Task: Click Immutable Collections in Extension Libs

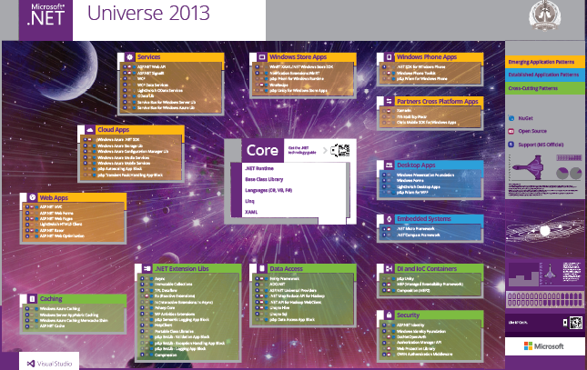Action: coord(173,285)
